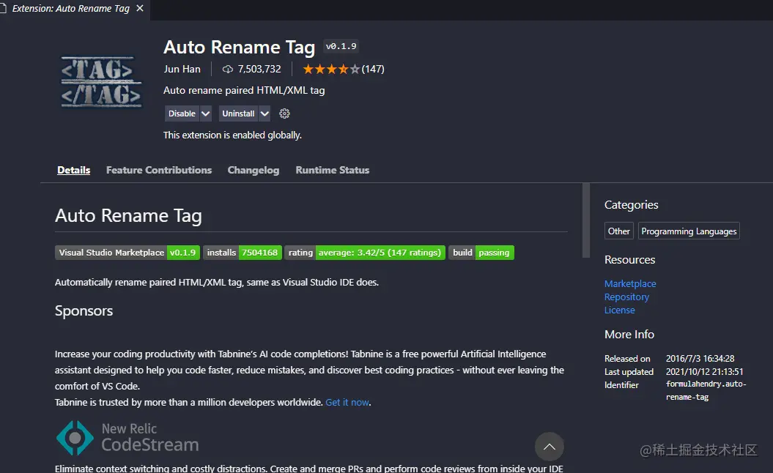Open the Runtime Status tab
Image resolution: width=773 pixels, height=473 pixels.
pyautogui.click(x=332, y=170)
